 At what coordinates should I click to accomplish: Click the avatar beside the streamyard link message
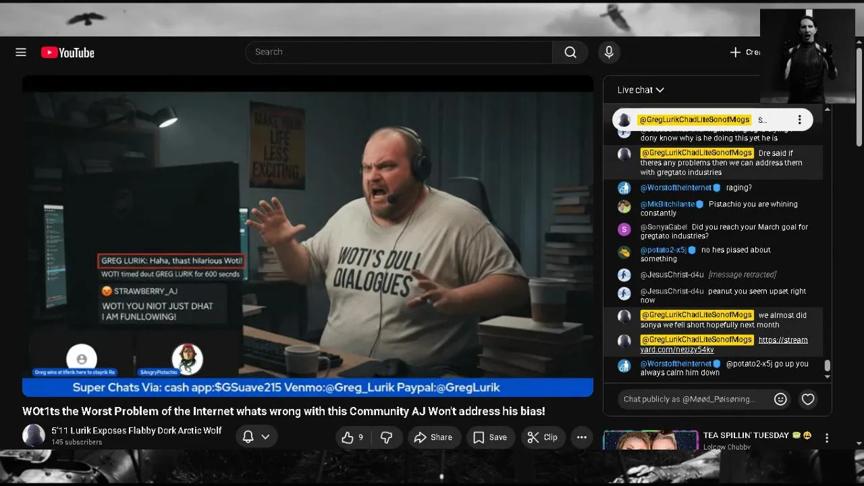click(624, 341)
